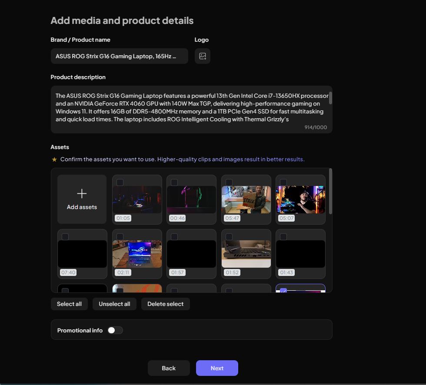Go Back to the previous step
The image size is (426, 385).
169,368
